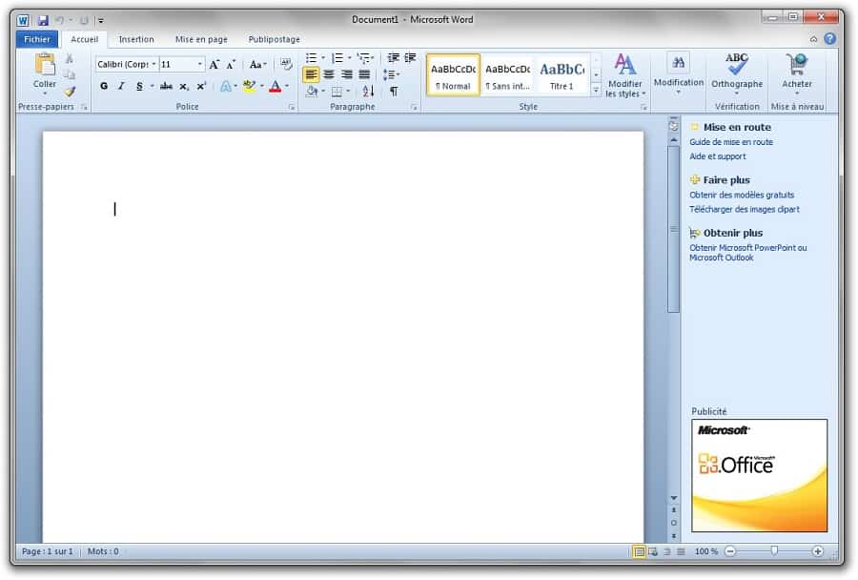858x580 pixels.
Task: Click the zoom slider handle in status bar
Action: click(774, 551)
